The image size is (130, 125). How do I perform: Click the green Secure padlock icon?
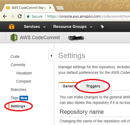click(x=28, y=16)
